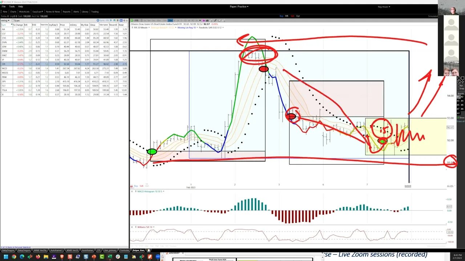Viewport: 465px width, 261px height.
Task: Open the Library toolbar item
Action: pyautogui.click(x=85, y=12)
